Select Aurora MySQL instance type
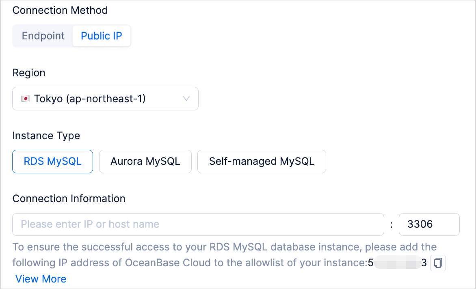 (145, 162)
